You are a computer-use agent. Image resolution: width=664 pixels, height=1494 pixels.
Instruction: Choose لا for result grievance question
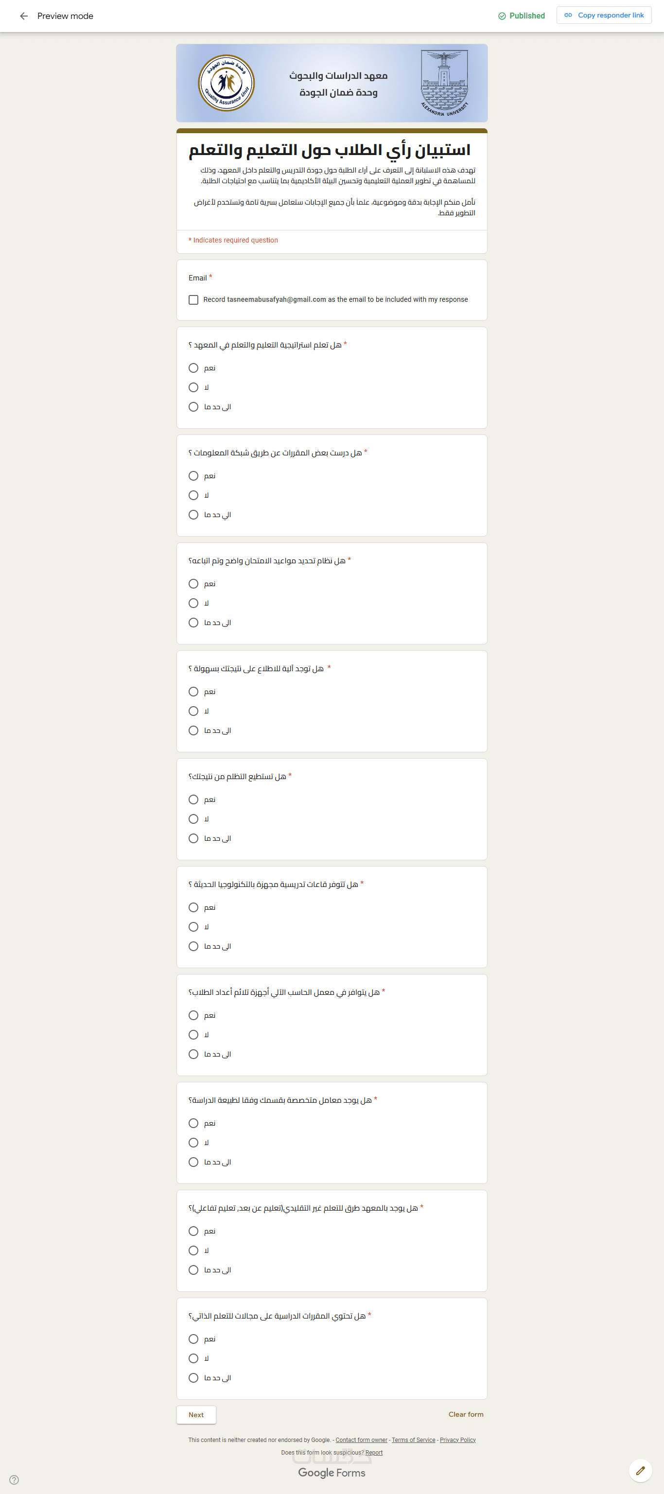(x=193, y=819)
